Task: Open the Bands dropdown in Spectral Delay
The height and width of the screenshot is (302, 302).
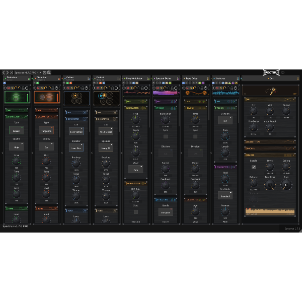Action: [166, 212]
